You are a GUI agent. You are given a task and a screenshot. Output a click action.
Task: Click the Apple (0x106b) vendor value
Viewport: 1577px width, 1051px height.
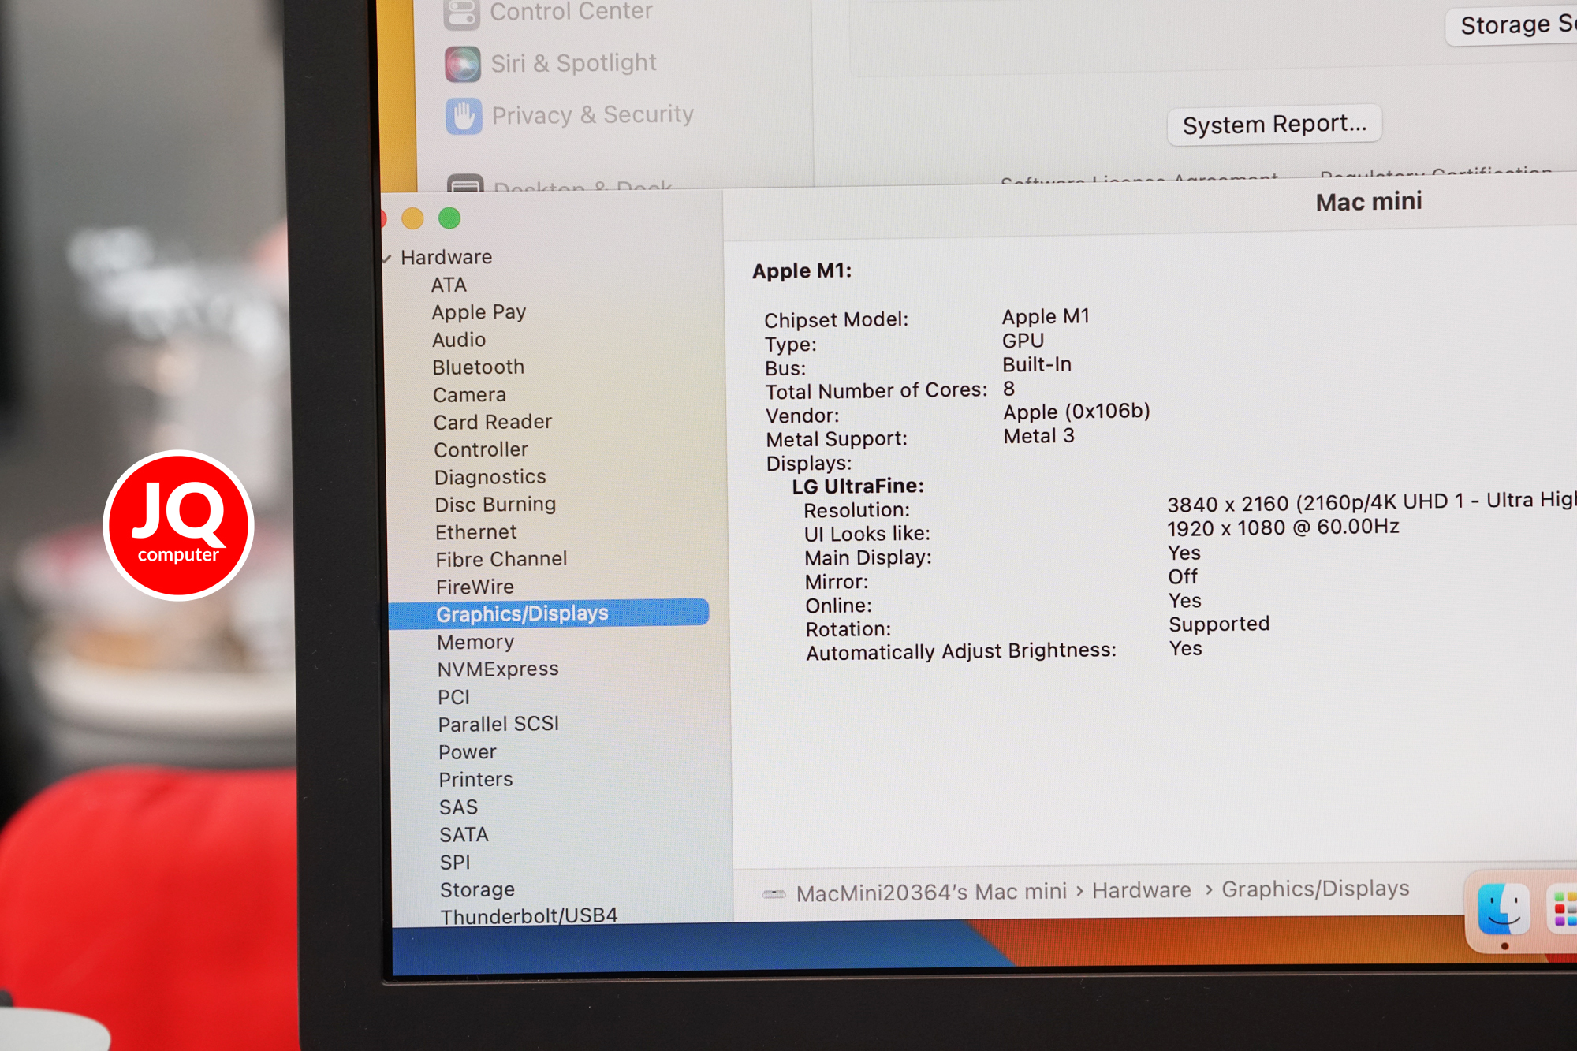click(x=1076, y=412)
